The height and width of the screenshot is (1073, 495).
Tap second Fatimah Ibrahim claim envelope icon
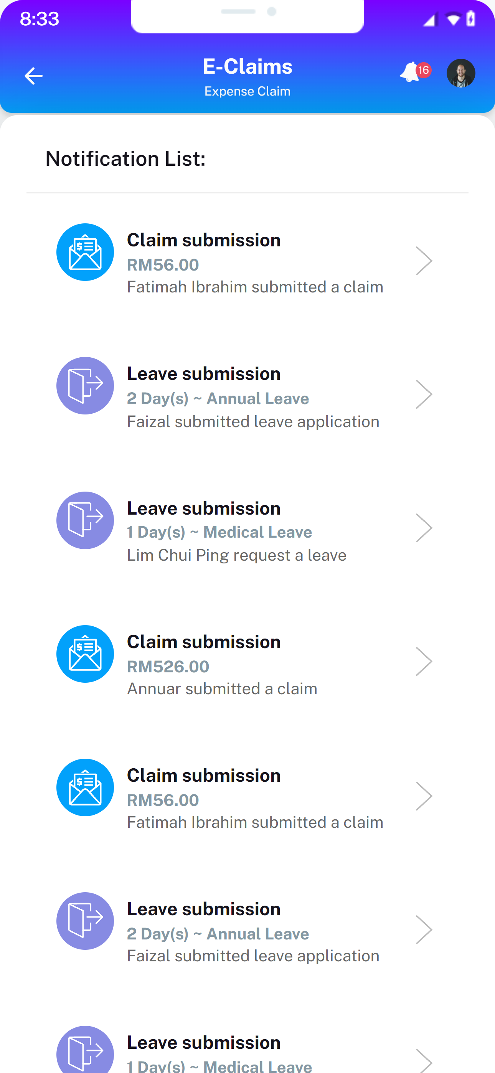click(x=85, y=787)
